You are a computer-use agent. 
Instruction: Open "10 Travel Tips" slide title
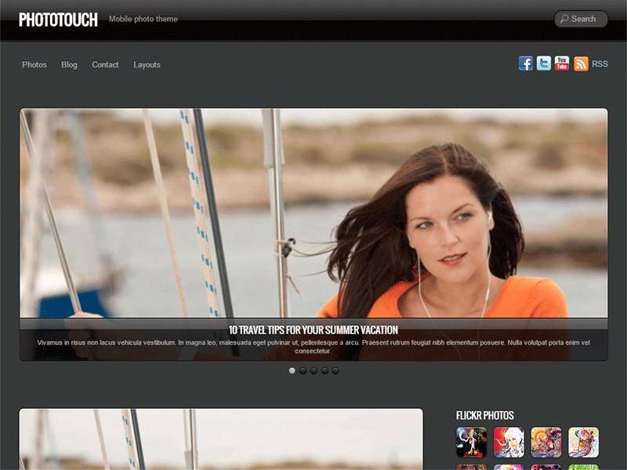pyautogui.click(x=313, y=330)
